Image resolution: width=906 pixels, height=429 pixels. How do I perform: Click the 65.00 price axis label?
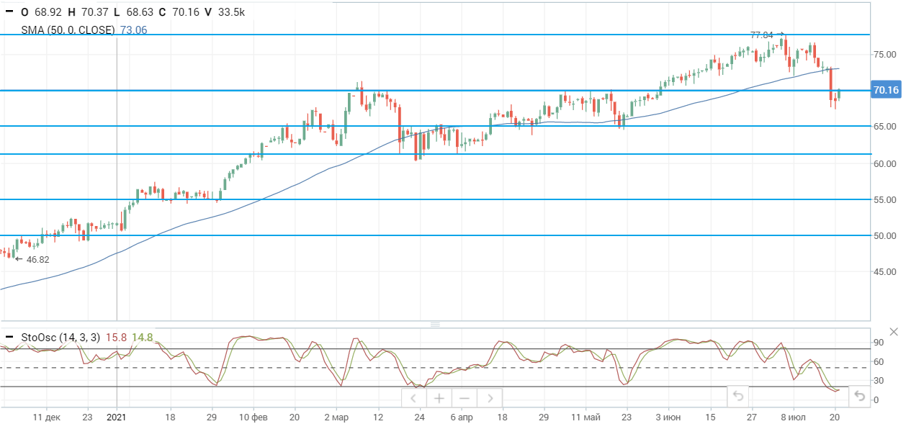click(x=885, y=127)
